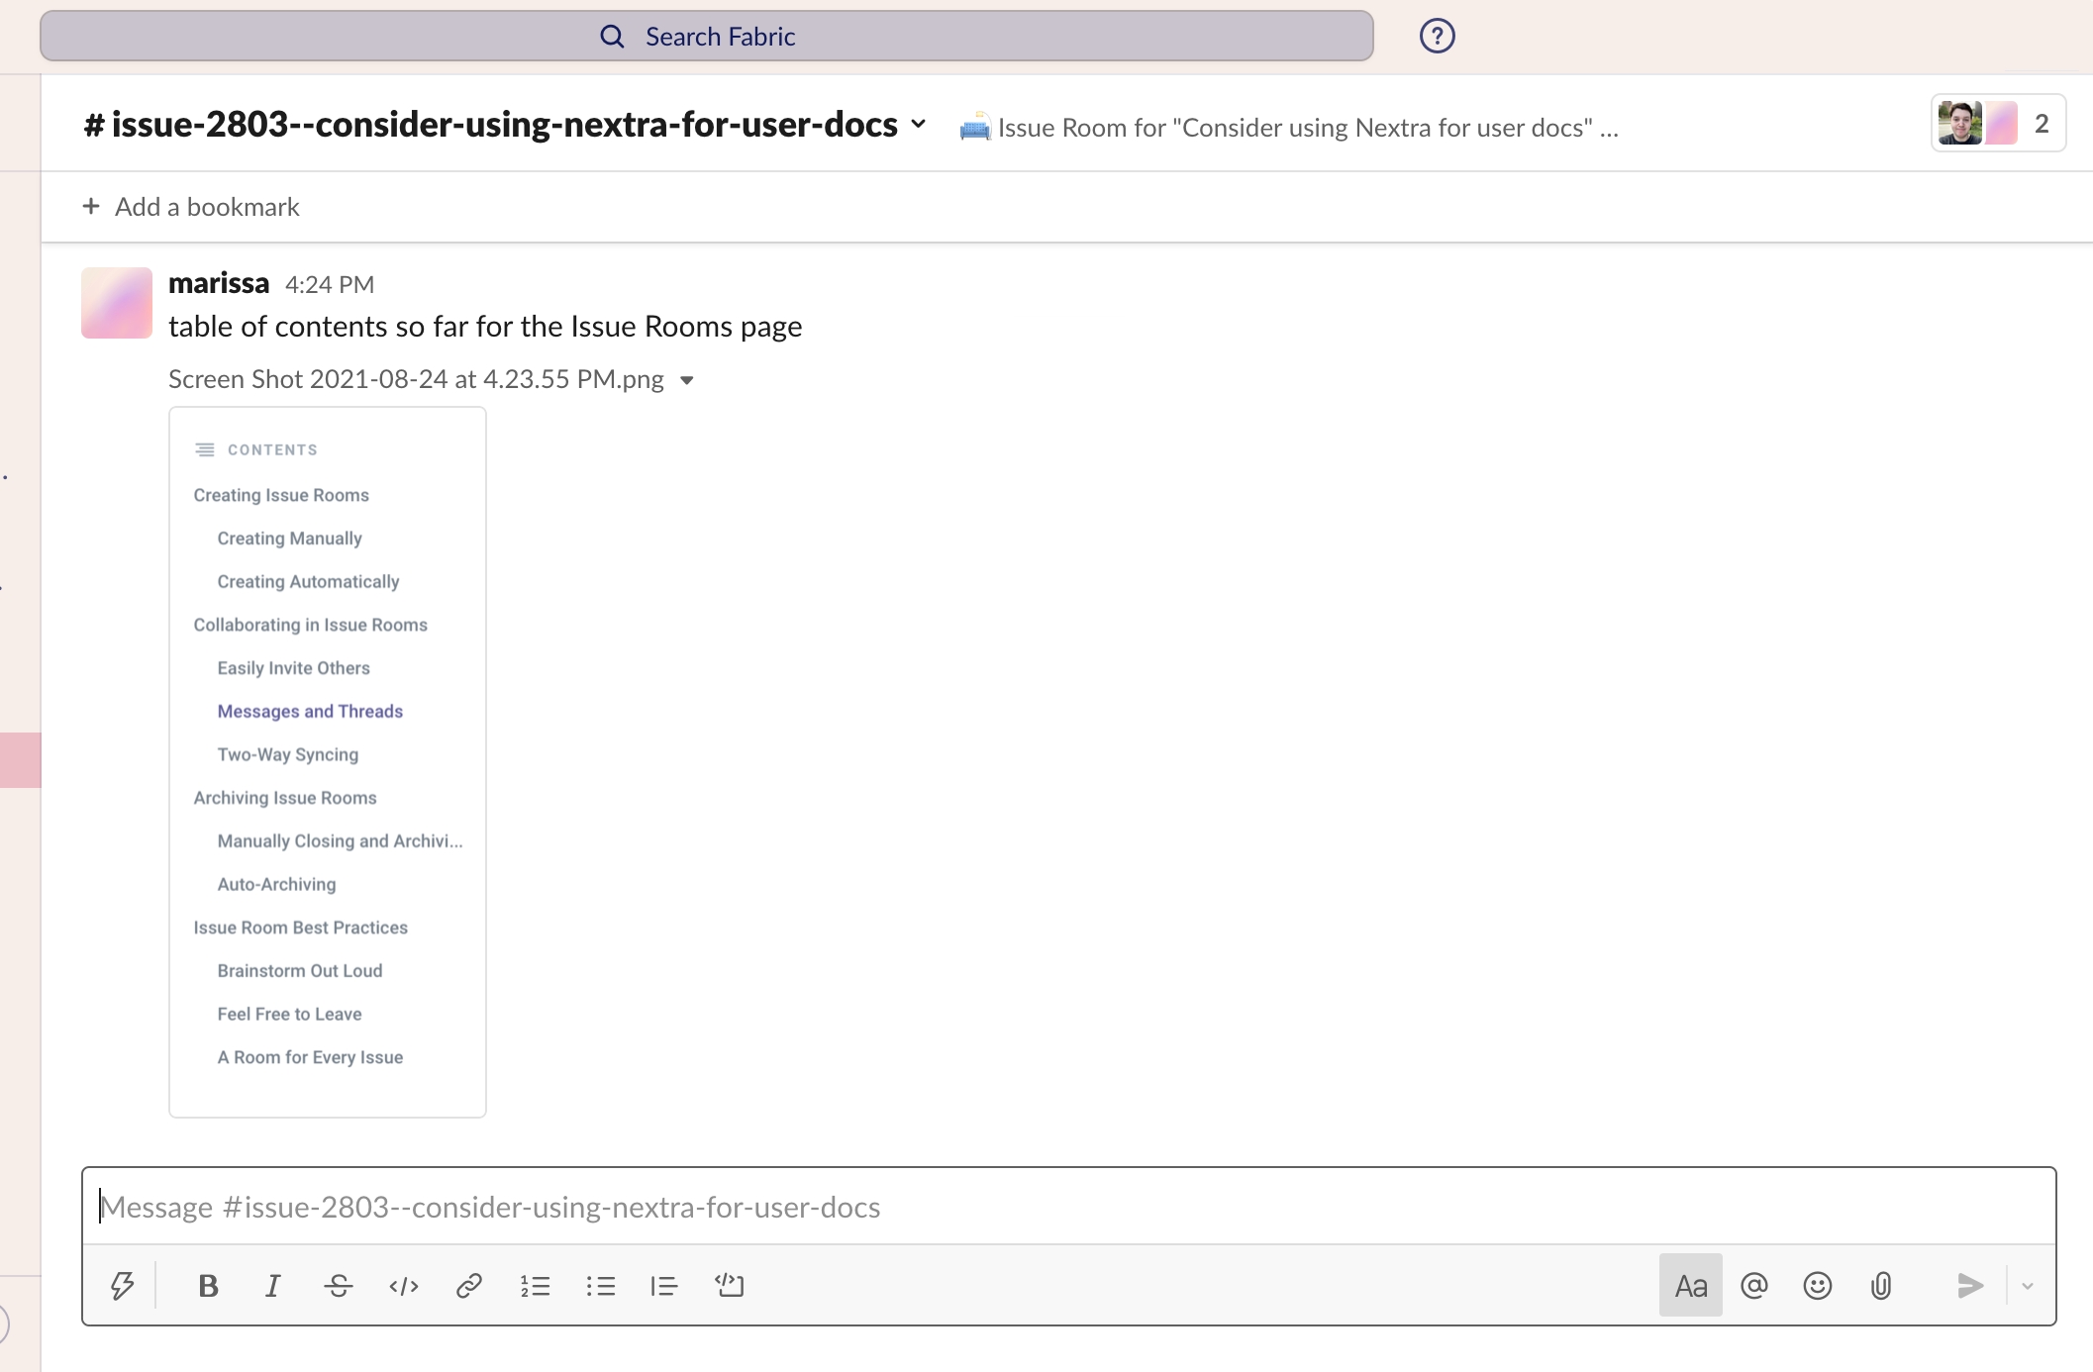Toggle the Aa formatting toolbar
The image size is (2093, 1372).
click(1690, 1286)
